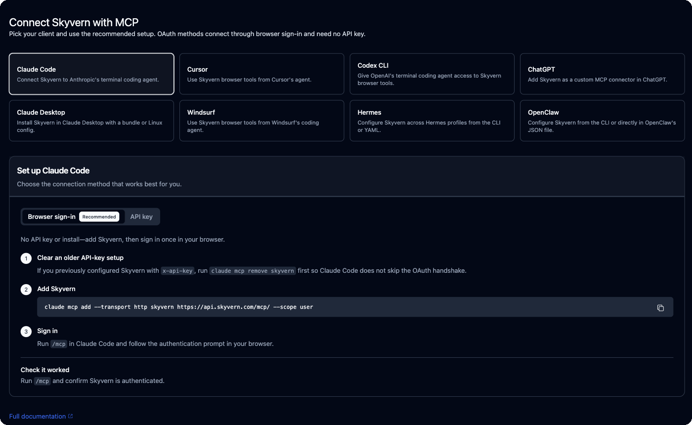The height and width of the screenshot is (425, 692).
Task: Click the text starting 'No API key or install'
Action: click(123, 240)
